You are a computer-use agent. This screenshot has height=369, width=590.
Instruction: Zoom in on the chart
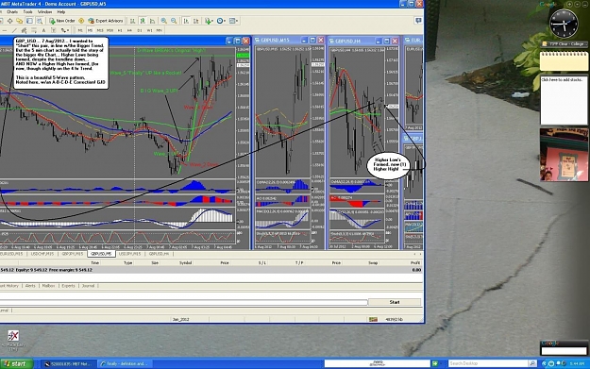click(x=164, y=21)
